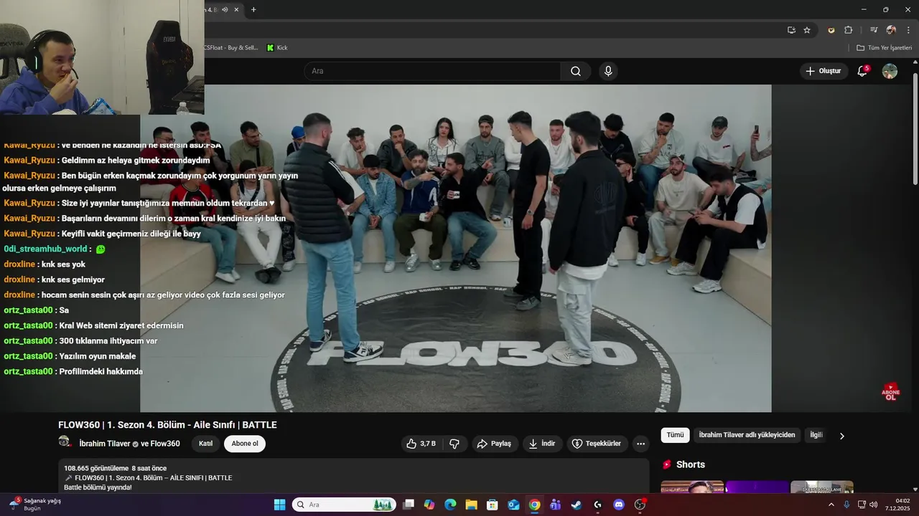Select İbrahim Tilaver adlı yükleyiciden chip

pos(747,435)
